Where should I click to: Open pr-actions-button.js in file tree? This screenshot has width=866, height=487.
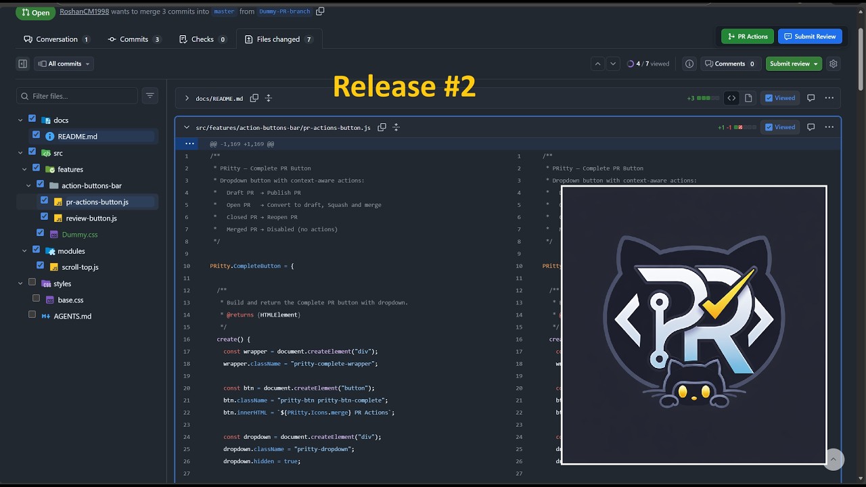click(97, 202)
